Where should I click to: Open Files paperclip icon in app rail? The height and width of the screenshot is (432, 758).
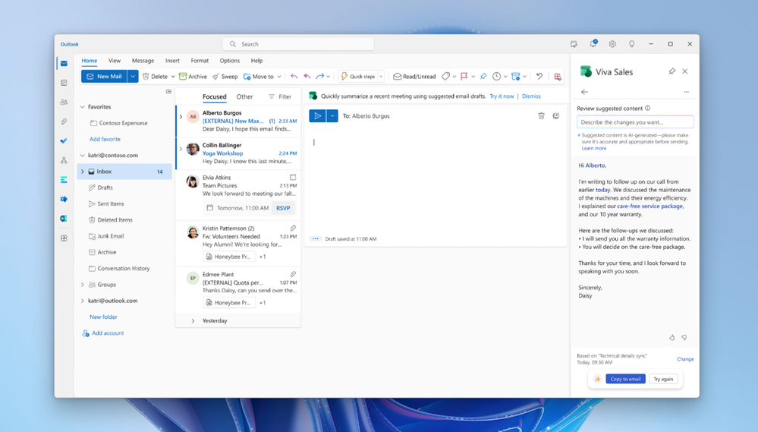(x=64, y=121)
